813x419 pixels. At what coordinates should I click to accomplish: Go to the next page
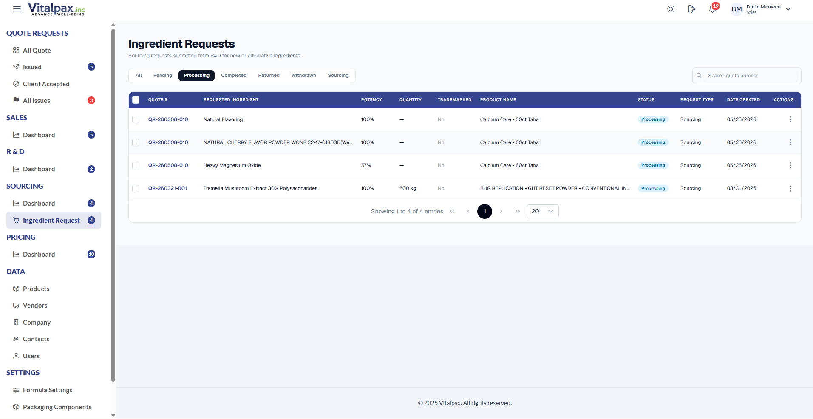coord(501,211)
